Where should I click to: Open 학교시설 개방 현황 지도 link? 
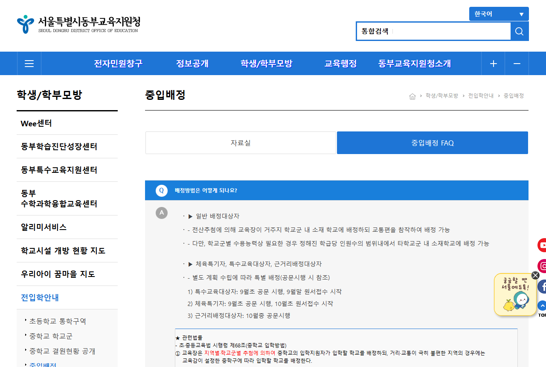tap(67, 250)
